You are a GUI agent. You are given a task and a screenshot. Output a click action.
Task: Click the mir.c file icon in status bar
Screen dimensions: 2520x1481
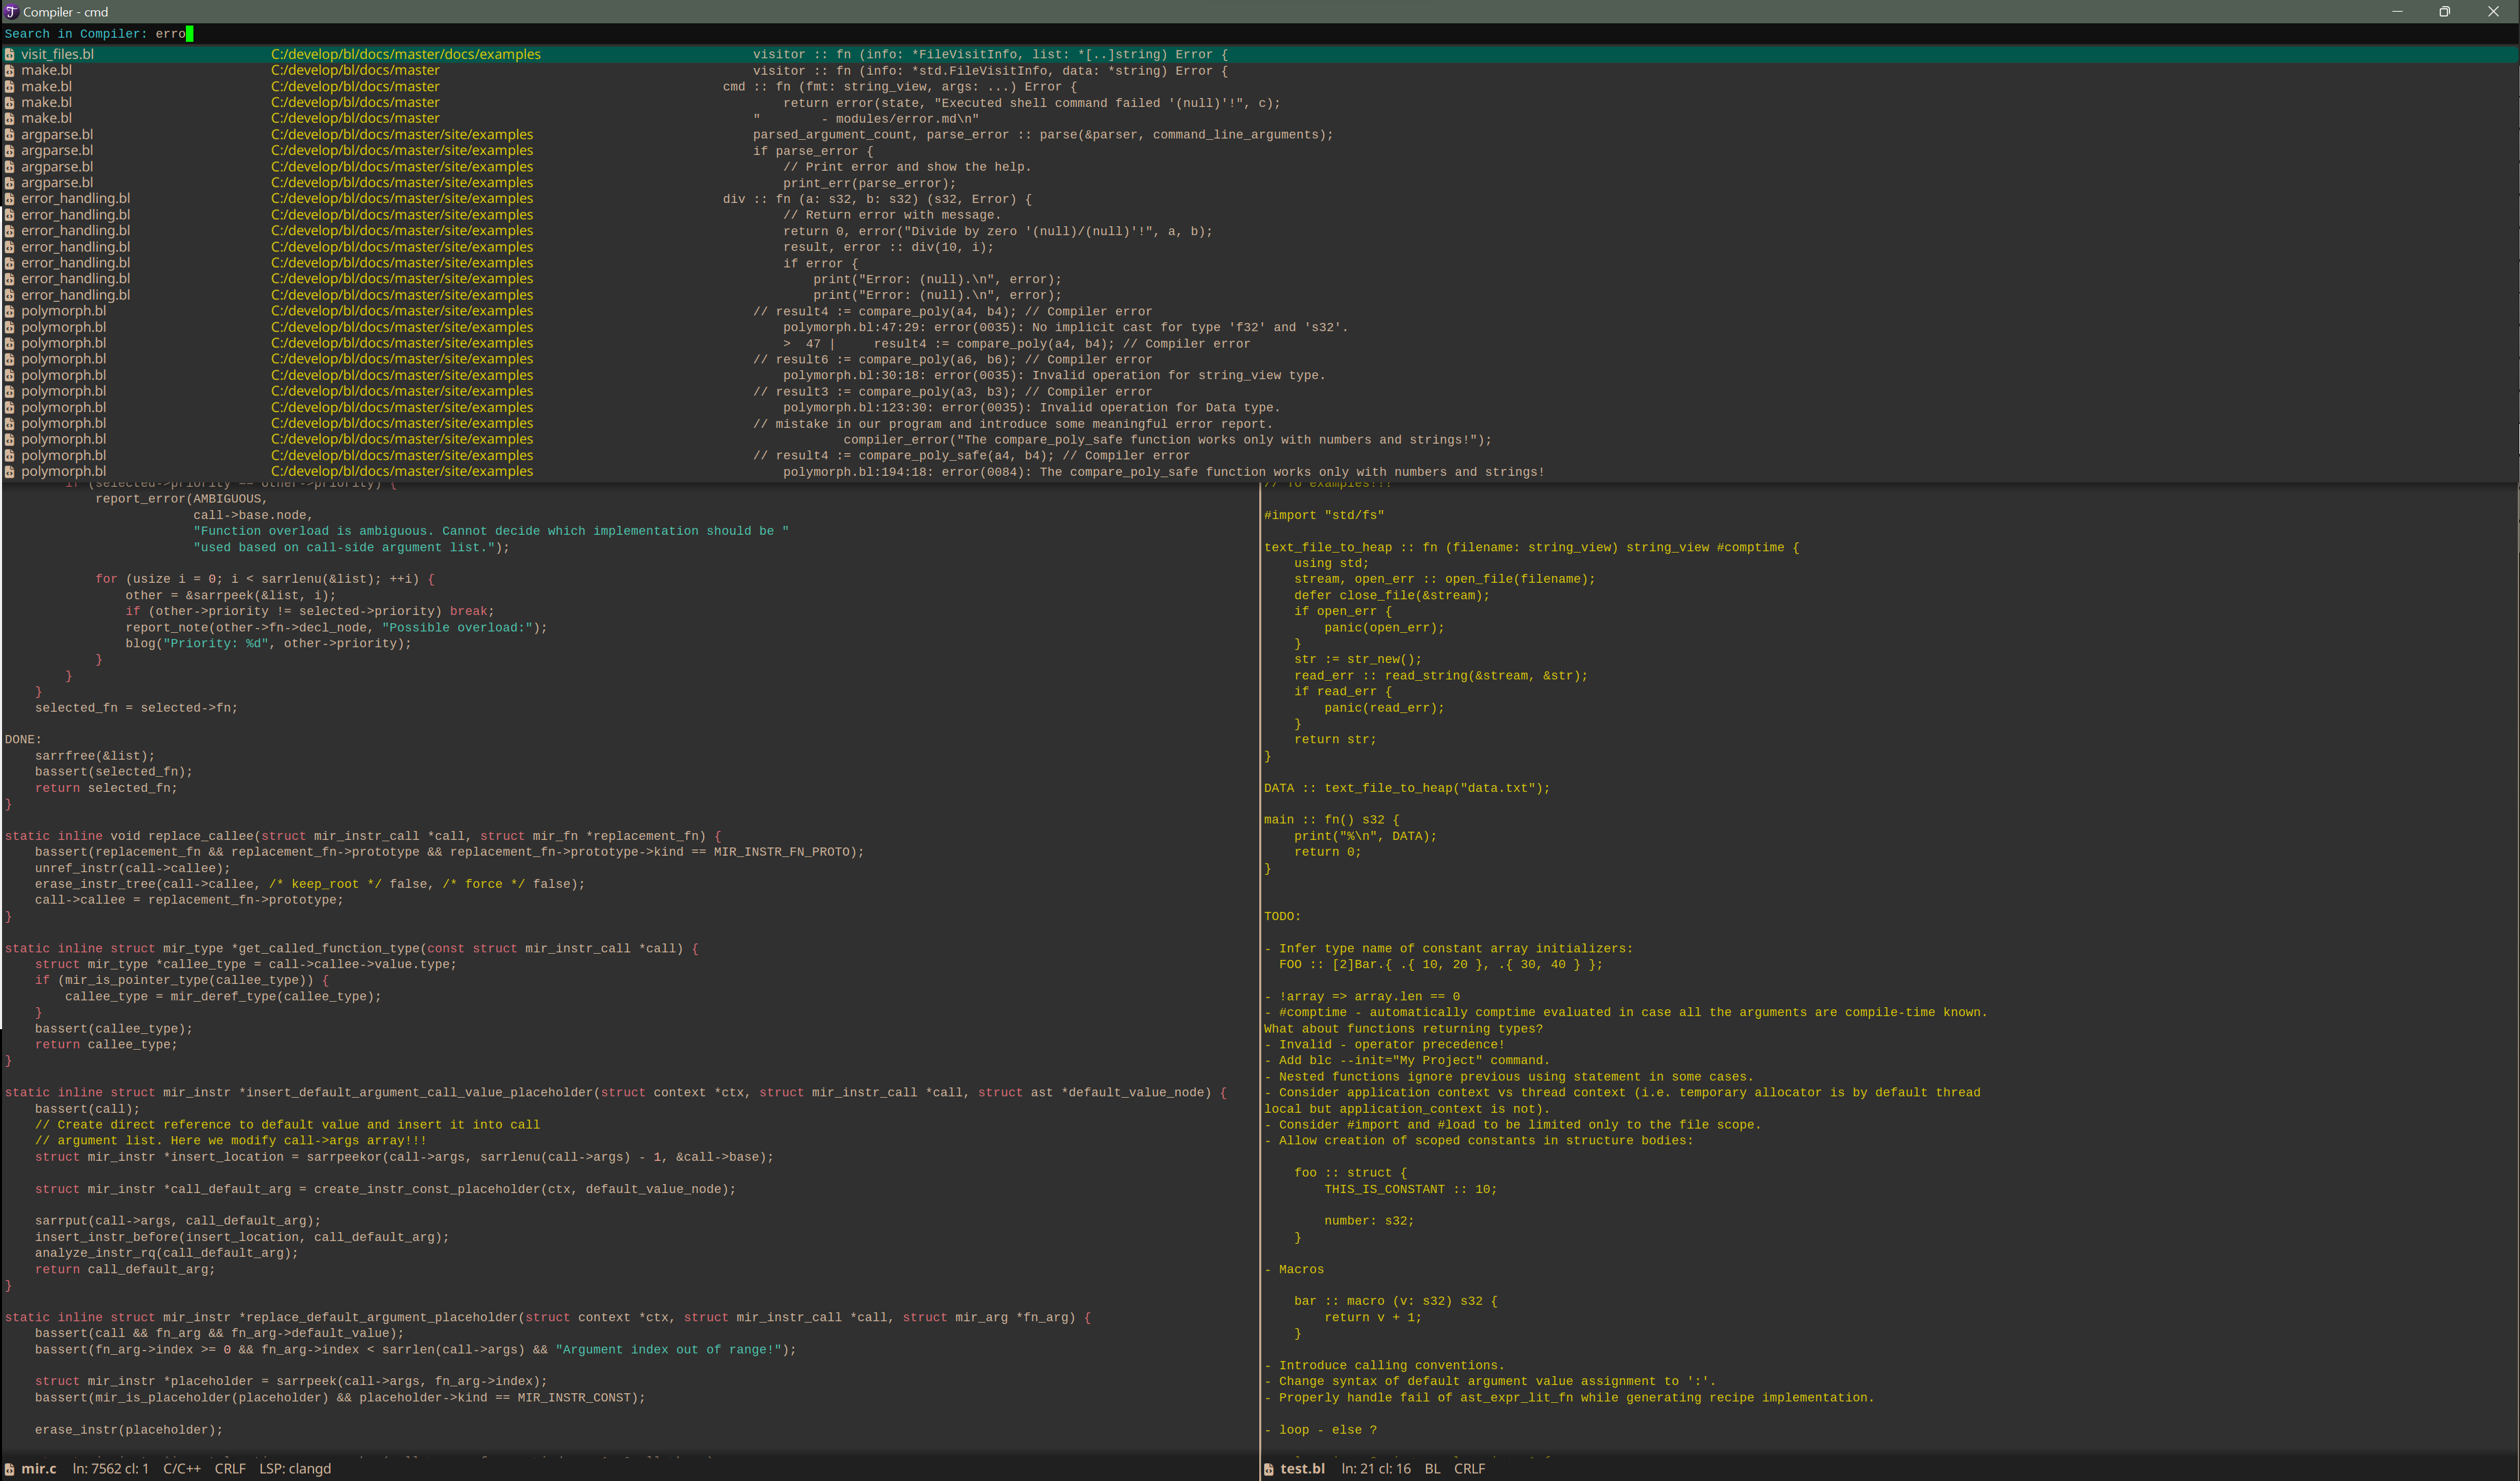[10, 1468]
